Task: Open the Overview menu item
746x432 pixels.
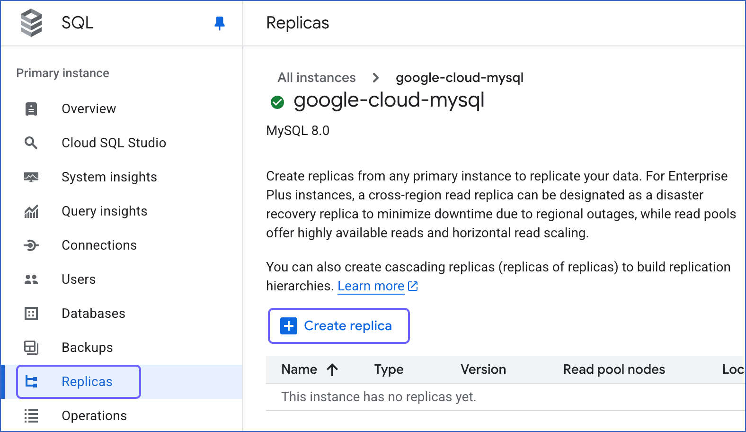Action: coord(122,109)
